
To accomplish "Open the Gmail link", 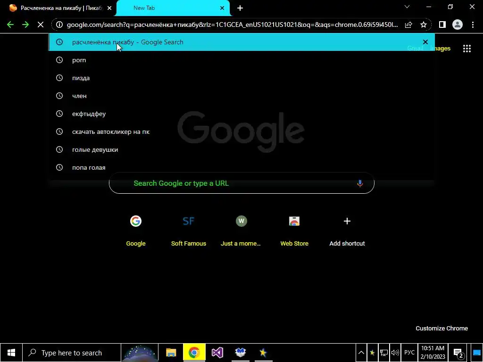I will coord(415,49).
